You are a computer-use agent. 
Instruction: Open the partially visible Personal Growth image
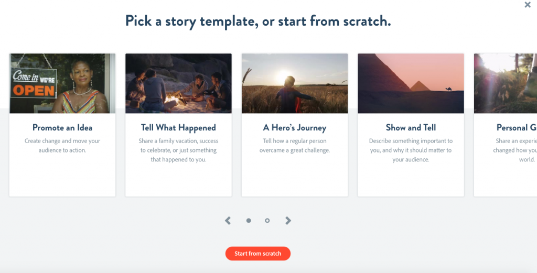pos(506,83)
